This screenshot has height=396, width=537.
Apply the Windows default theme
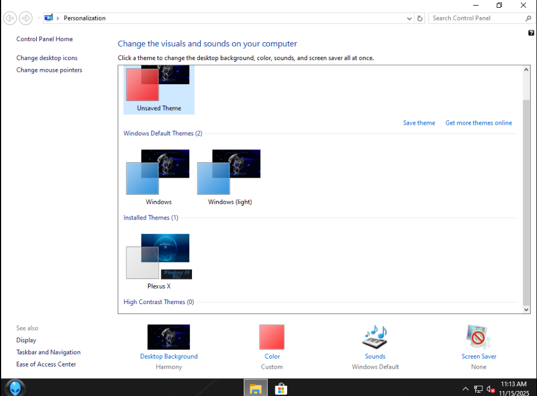(159, 177)
